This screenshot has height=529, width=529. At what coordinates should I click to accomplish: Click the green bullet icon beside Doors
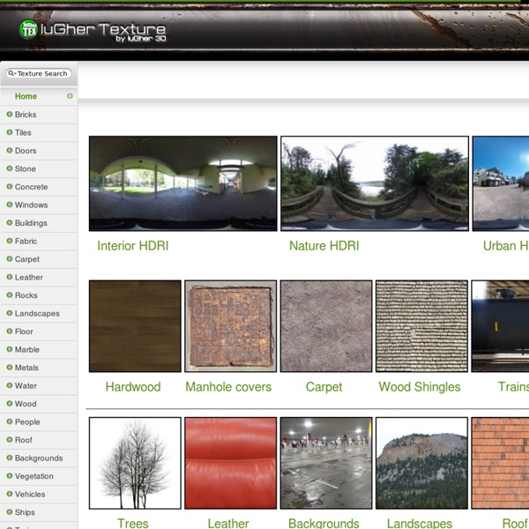10,150
